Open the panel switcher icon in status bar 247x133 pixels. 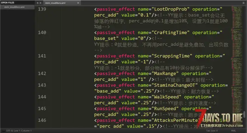3,131
